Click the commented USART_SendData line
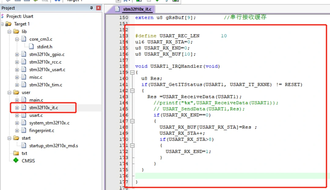The width and height of the screenshot is (330, 190). click(x=199, y=109)
